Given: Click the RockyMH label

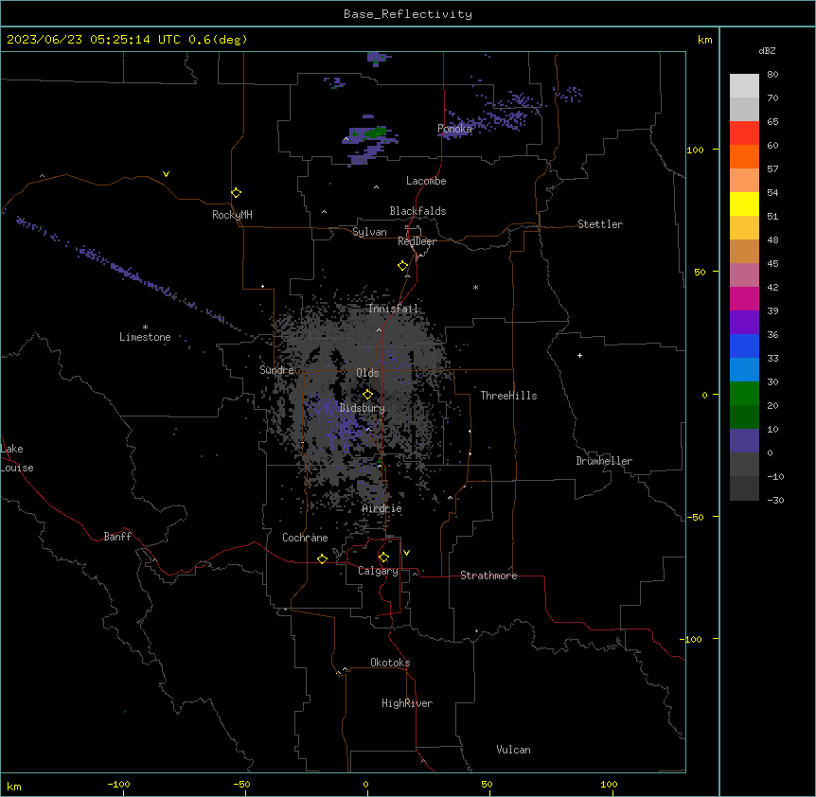Looking at the screenshot, I should pos(232,215).
